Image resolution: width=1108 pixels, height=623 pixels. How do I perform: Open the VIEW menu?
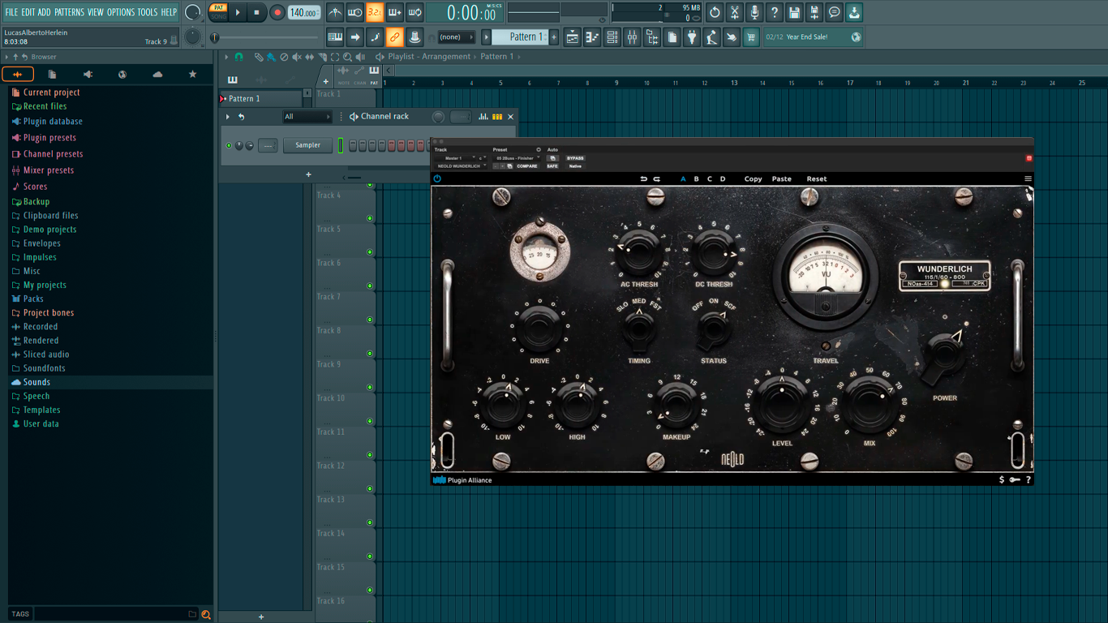[x=96, y=12]
